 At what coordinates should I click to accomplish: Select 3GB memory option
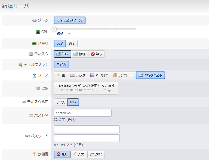pos(72,44)
